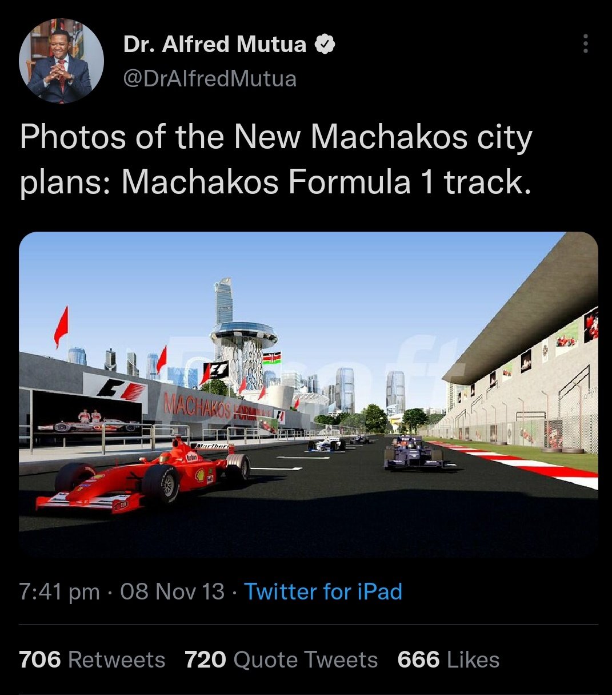Click the tweet text about Machakos city plans
Viewport: 612px width, 695px height.
(276, 160)
